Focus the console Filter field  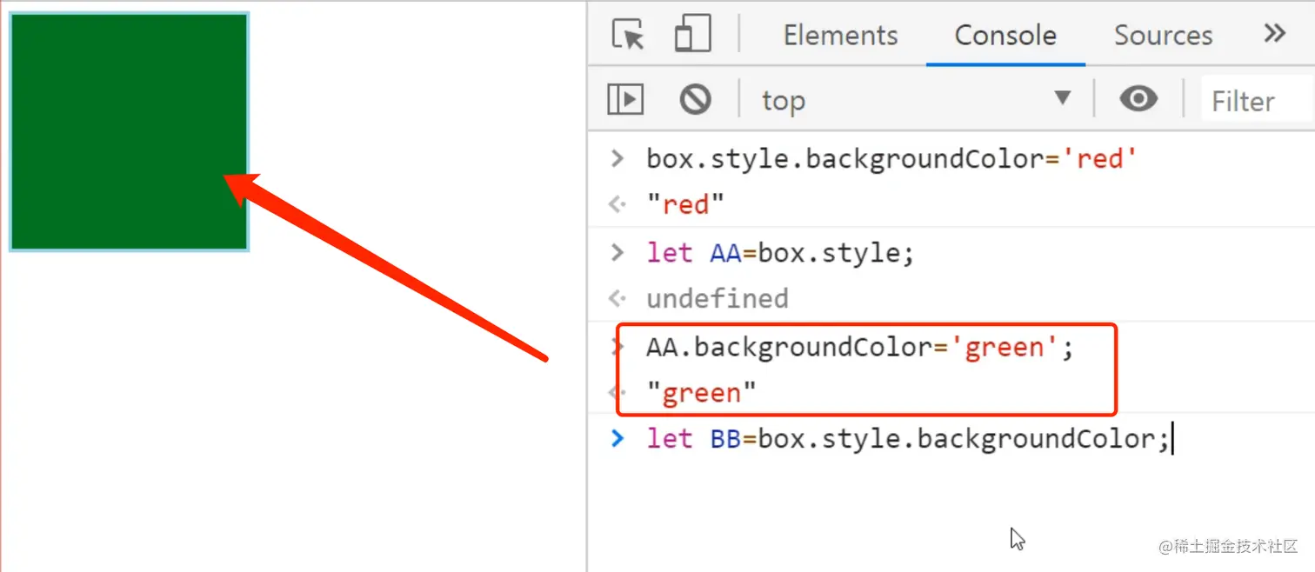tap(1258, 101)
